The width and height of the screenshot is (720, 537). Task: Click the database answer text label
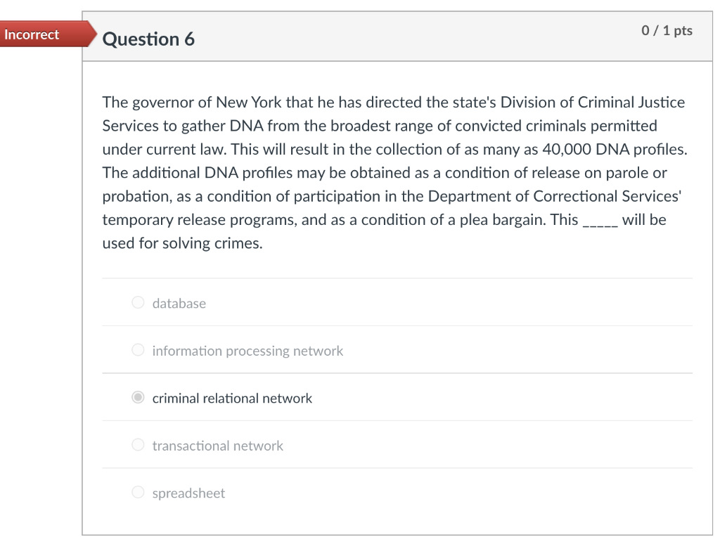[x=179, y=303]
